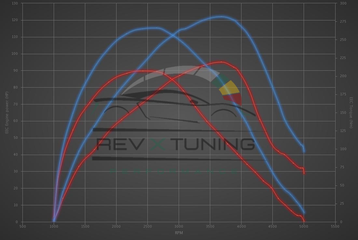This screenshot has width=358, height=240.
Task: Click the 5500 tick label on RPM axis
Action: [335, 226]
